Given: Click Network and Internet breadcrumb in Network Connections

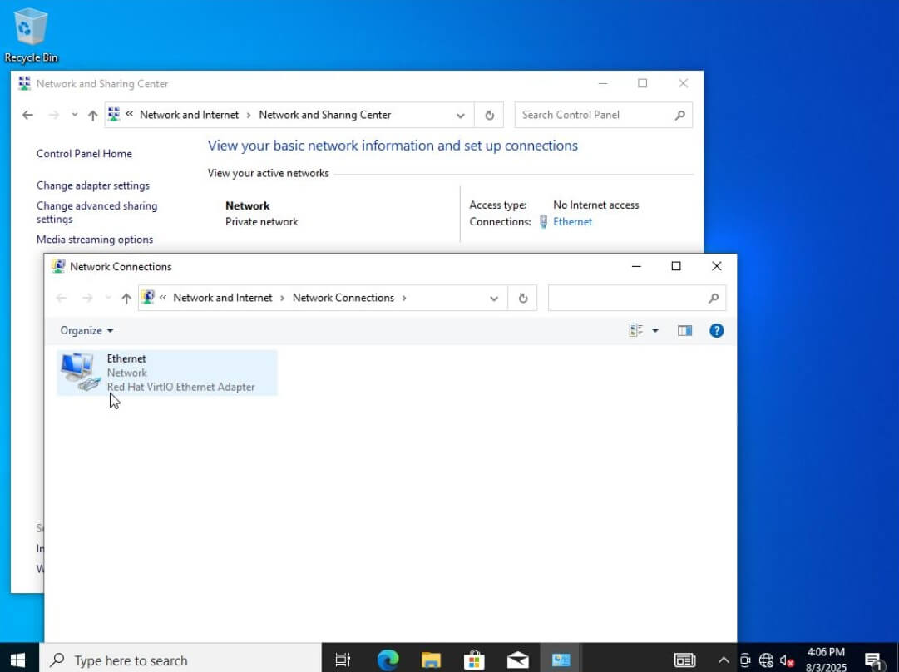Looking at the screenshot, I should (222, 298).
